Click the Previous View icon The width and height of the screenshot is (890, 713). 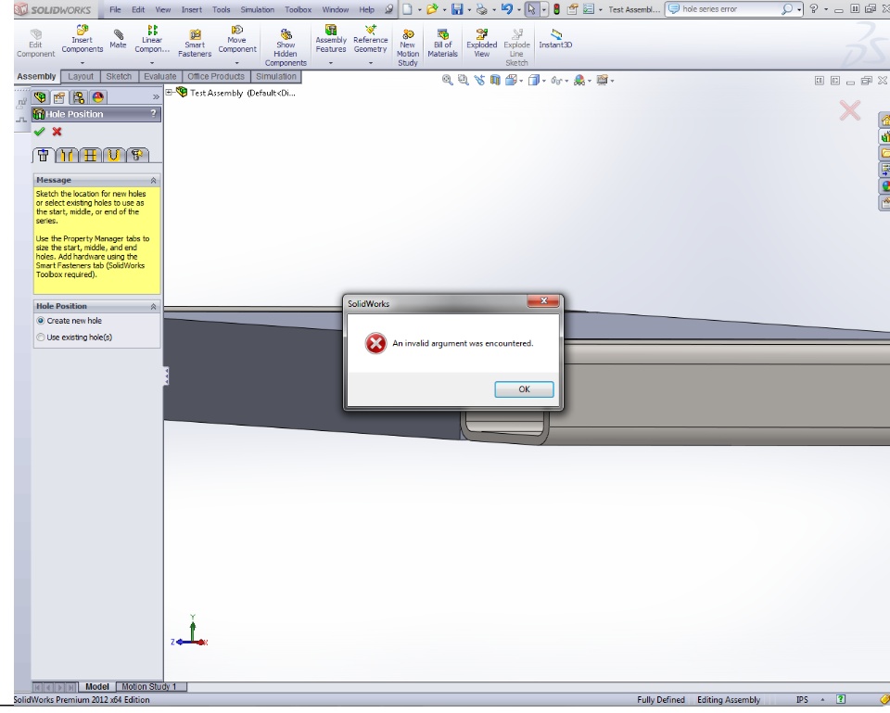pos(479,80)
